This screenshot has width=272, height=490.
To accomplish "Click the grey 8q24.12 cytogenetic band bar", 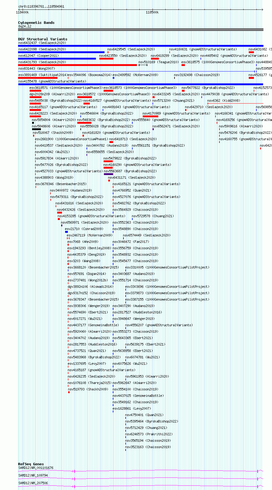I will tap(141, 30).
